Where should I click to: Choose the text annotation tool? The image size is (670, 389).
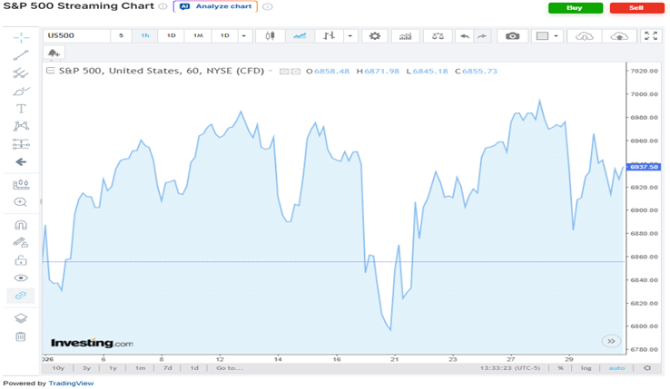pyautogui.click(x=20, y=108)
